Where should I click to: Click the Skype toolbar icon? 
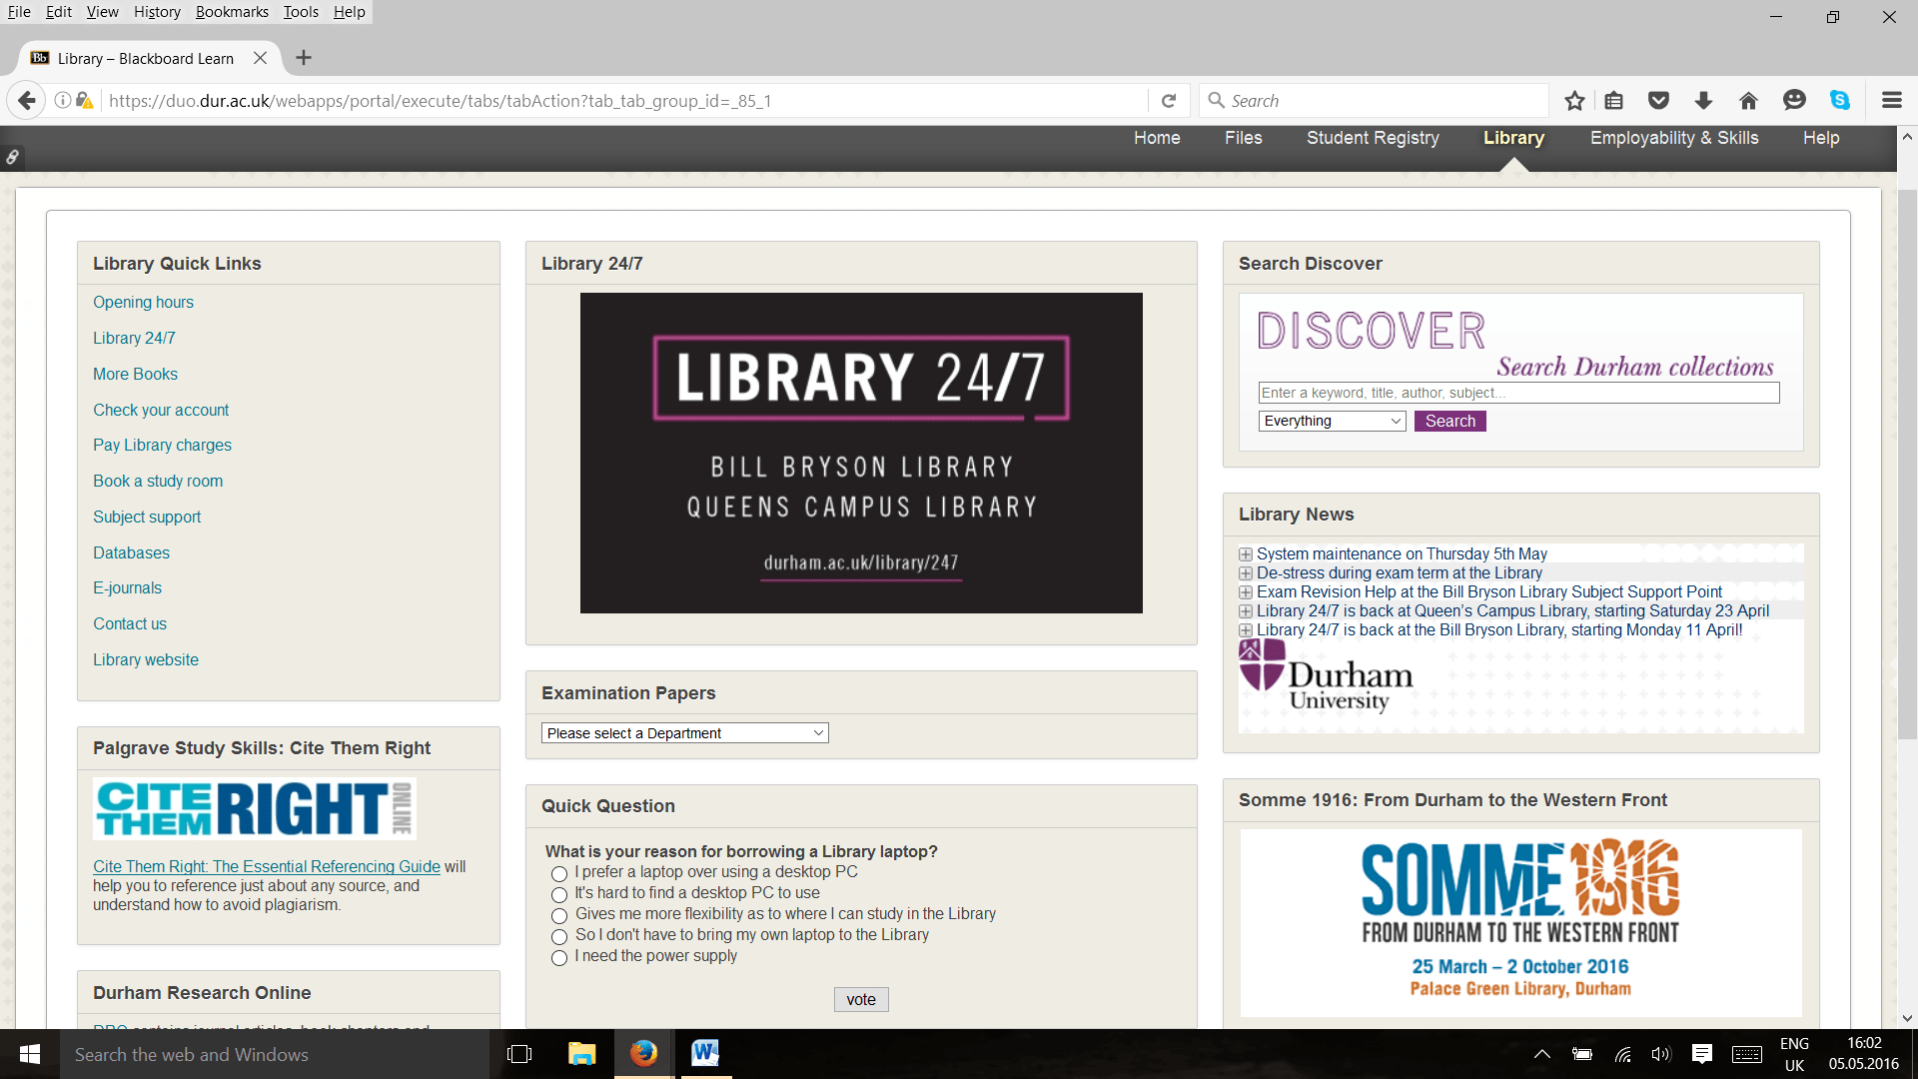(1839, 101)
